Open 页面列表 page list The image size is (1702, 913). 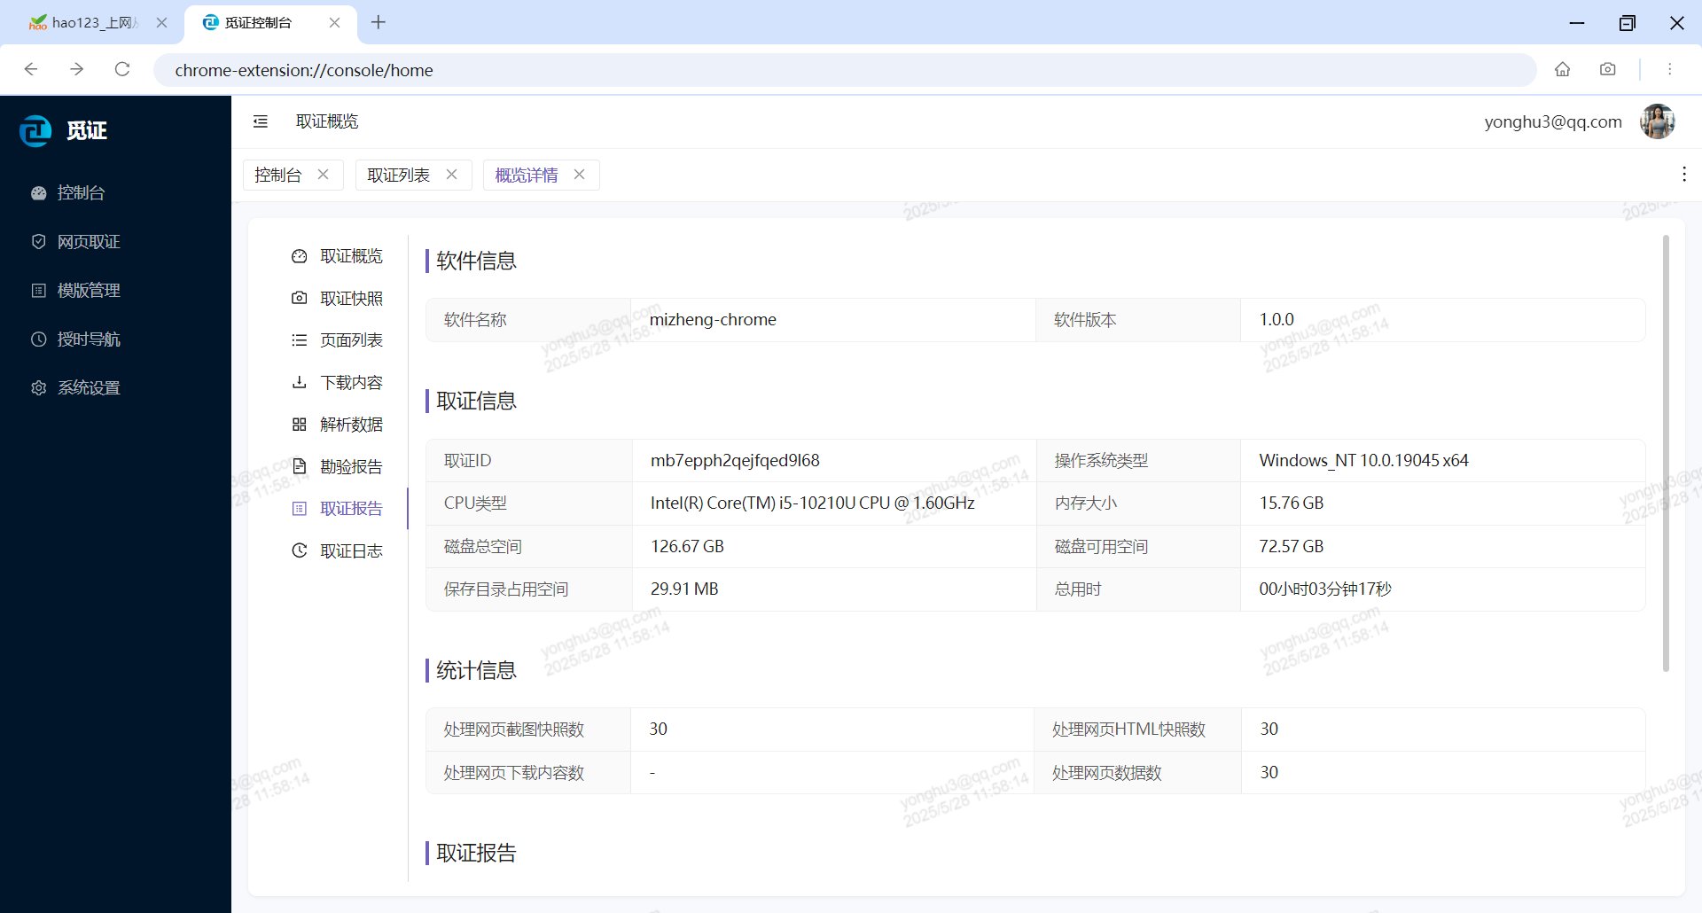point(350,340)
